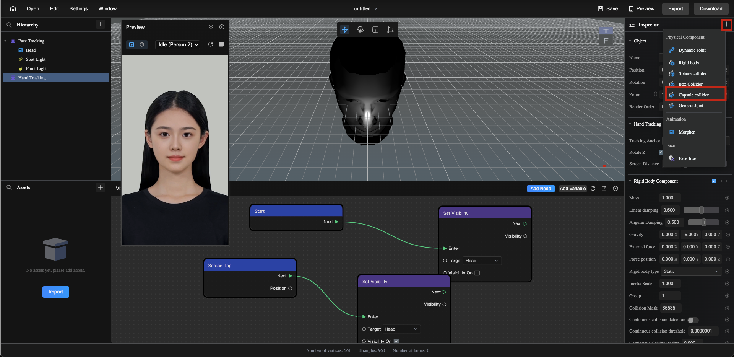This screenshot has height=357, width=734.
Task: Open Rigid Body Component more options
Action: [x=724, y=181]
